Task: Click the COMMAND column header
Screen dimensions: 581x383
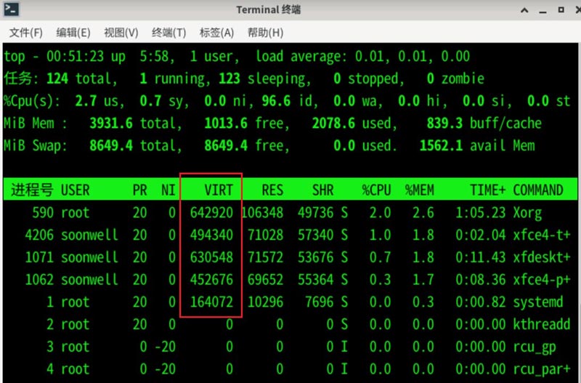Action: pos(538,190)
